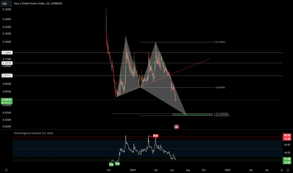Select the 0.07731 horizontal line price label
The height and width of the screenshot is (173, 293).
pyautogui.click(x=7, y=76)
